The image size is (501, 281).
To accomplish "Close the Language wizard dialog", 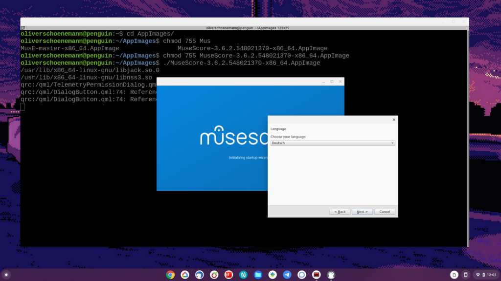I will [x=394, y=120].
